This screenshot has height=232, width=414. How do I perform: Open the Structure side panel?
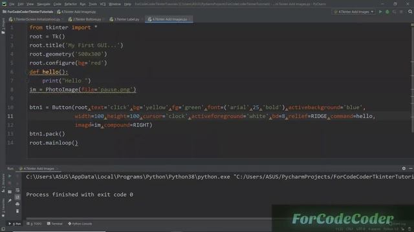pos(3,183)
